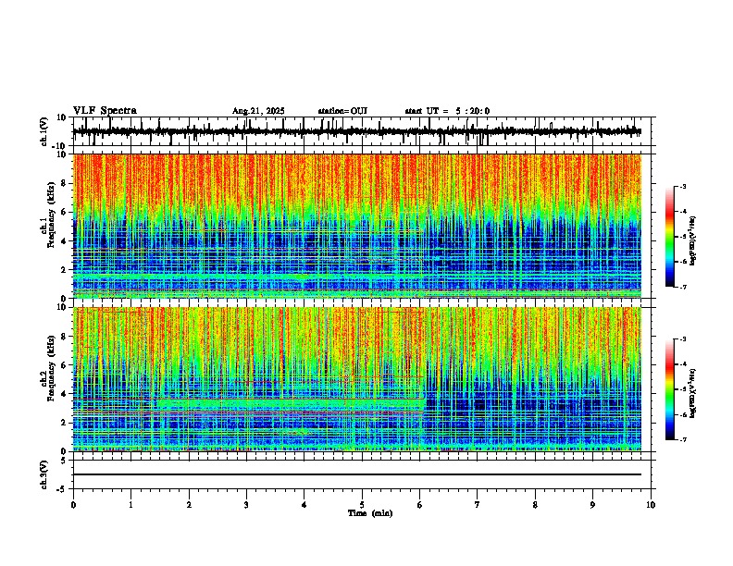Click time axis tick label "4"
The height and width of the screenshot is (566, 733).
304,505
